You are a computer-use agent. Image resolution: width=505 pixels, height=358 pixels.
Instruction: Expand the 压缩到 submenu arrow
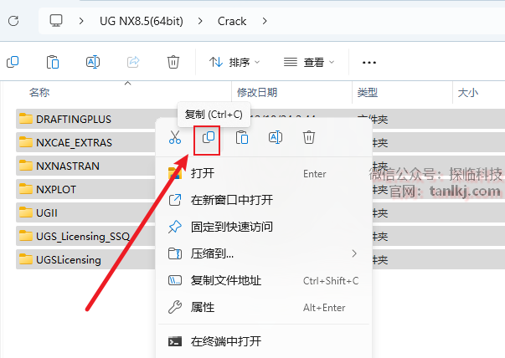(354, 253)
